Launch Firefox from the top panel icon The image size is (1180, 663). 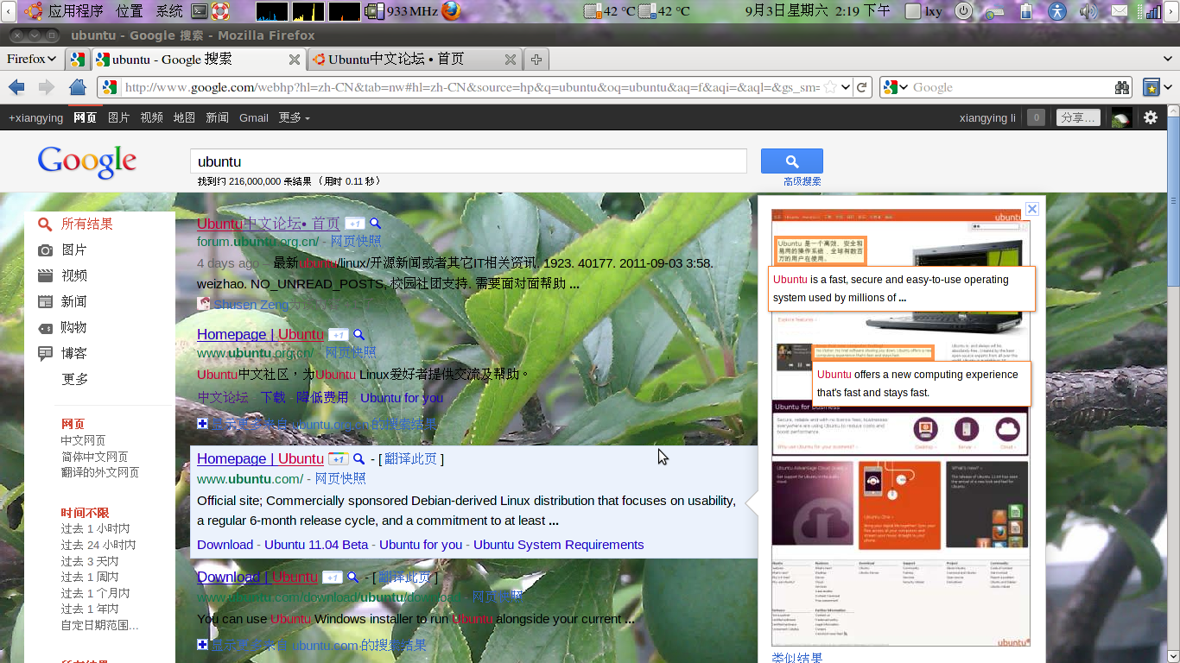(x=451, y=11)
